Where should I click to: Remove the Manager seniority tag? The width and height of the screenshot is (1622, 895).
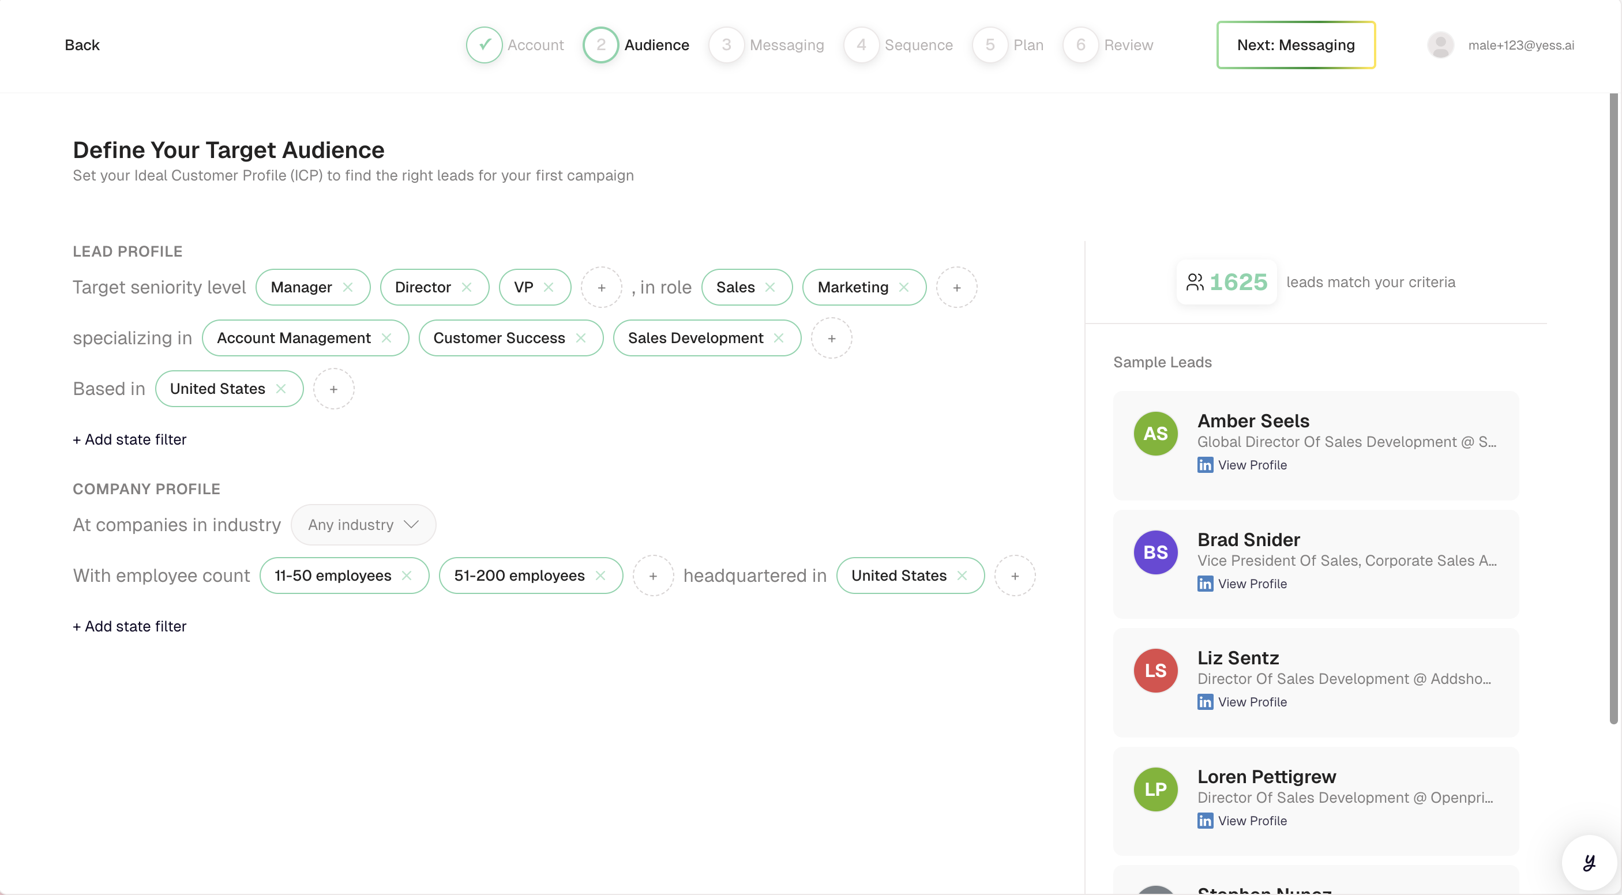[x=348, y=287]
